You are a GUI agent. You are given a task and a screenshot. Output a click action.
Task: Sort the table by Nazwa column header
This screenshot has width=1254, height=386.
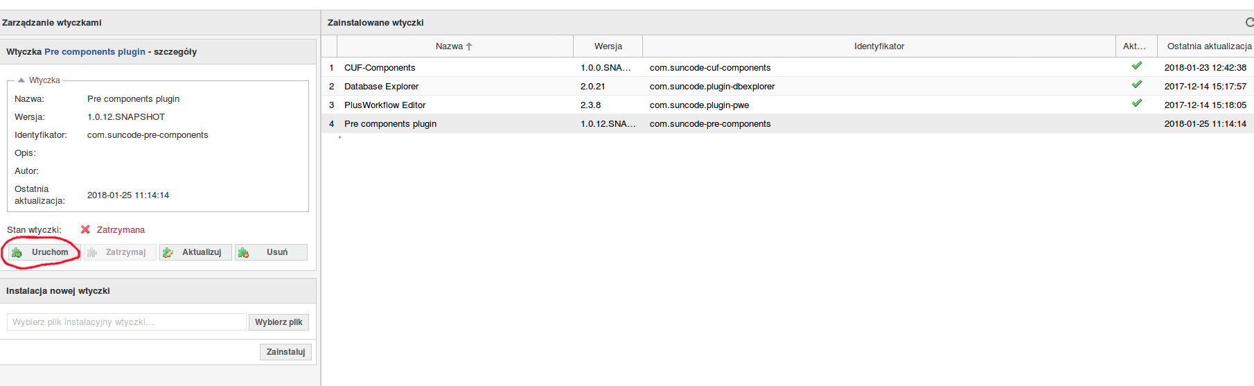(x=454, y=46)
